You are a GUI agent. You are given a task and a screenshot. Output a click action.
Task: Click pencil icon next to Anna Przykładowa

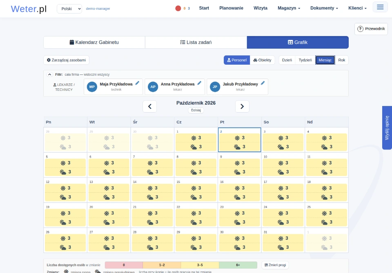(199, 83)
